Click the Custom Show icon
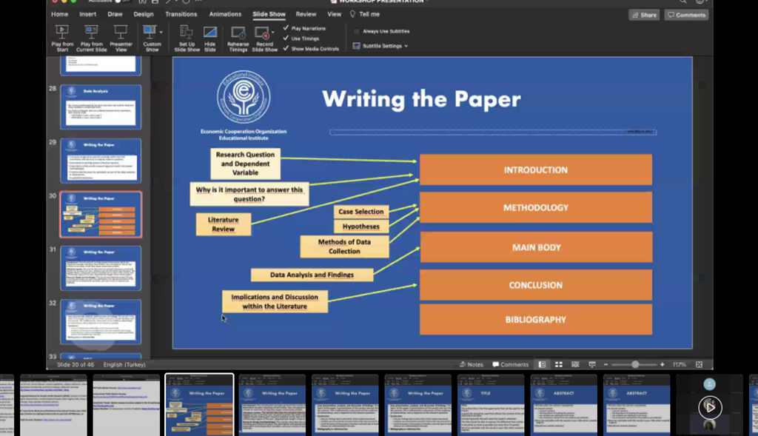This screenshot has width=758, height=436. (150, 33)
